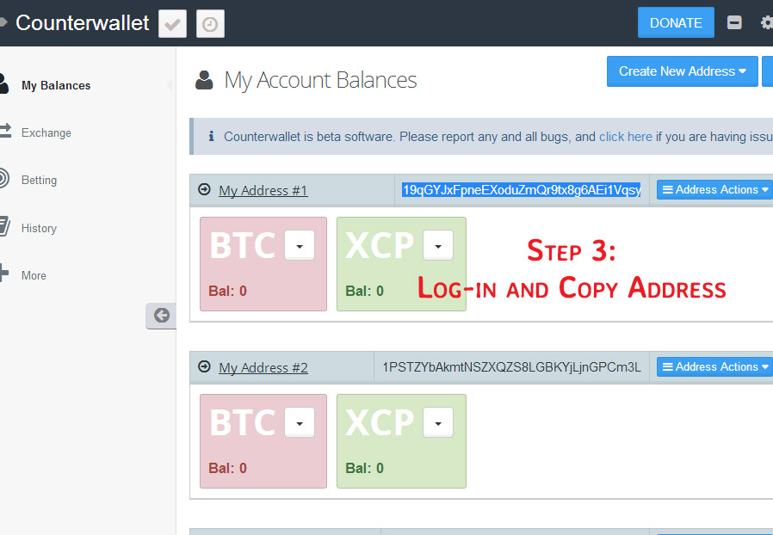Viewport: 773px width, 535px height.
Task: Click XCP 'Bal: 0' under My Address #2
Action: pyautogui.click(x=364, y=469)
